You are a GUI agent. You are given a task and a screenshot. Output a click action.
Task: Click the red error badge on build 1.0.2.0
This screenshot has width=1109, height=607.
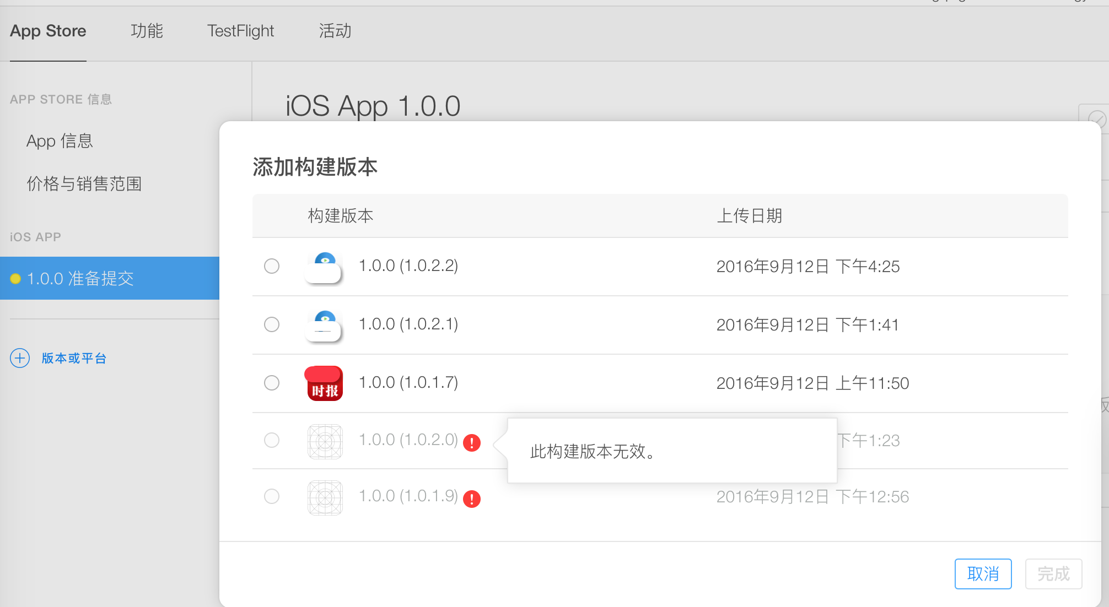point(472,440)
